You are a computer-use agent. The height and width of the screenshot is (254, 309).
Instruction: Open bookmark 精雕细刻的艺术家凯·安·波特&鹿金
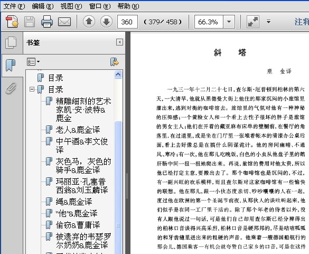tap(83, 110)
